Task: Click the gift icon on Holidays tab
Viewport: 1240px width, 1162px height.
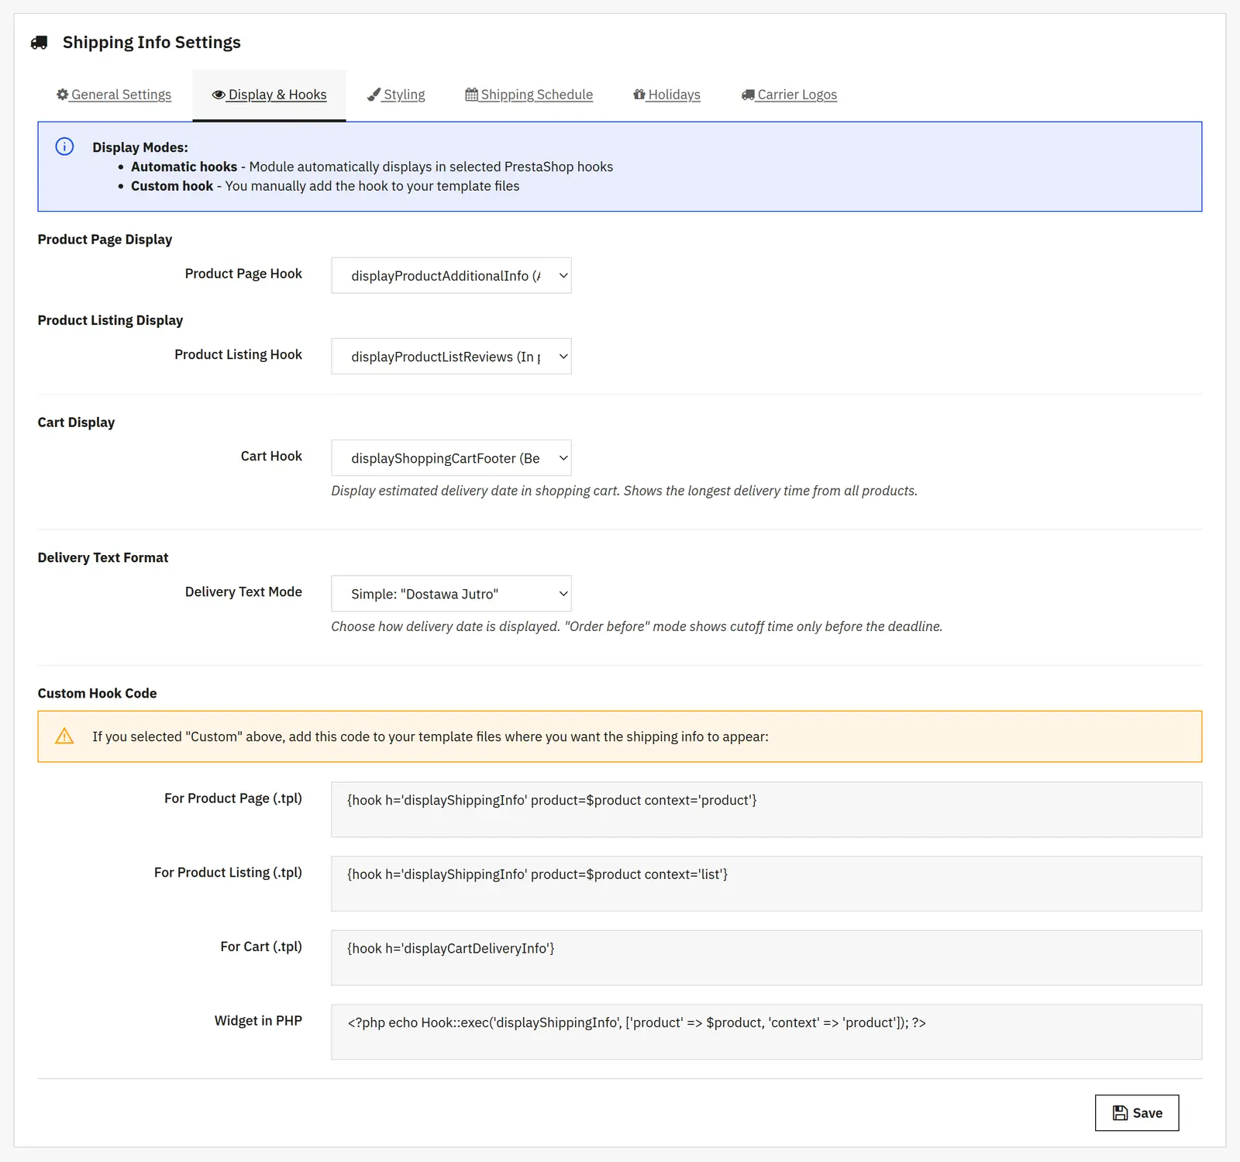Action: (639, 95)
